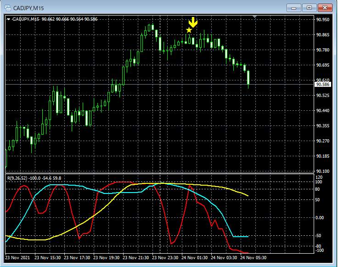Click price level 90.185 on the scale
338x267 pixels.
(x=323, y=156)
